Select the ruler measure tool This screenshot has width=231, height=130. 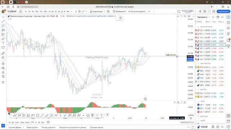click(x=3, y=53)
